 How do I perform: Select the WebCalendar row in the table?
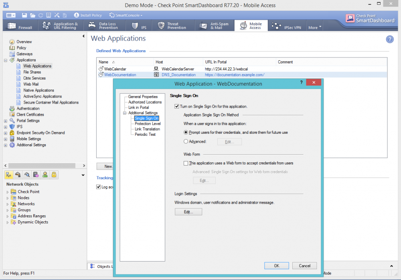point(242,69)
